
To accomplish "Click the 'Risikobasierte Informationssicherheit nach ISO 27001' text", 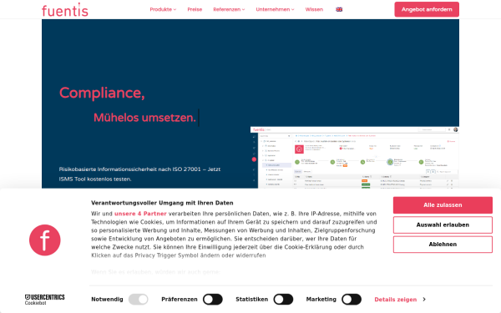I will [129, 169].
